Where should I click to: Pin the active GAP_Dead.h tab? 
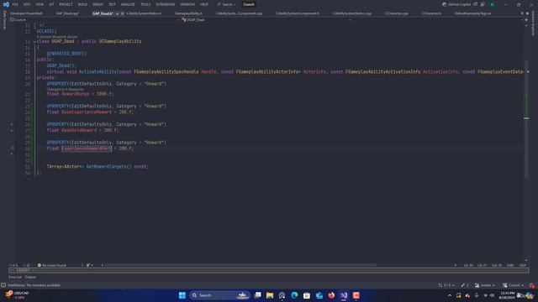pyautogui.click(x=117, y=13)
